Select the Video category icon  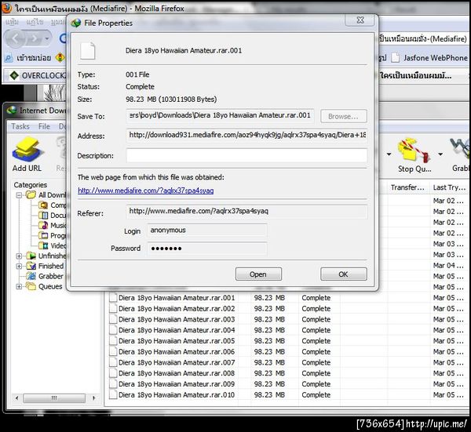coord(43,245)
